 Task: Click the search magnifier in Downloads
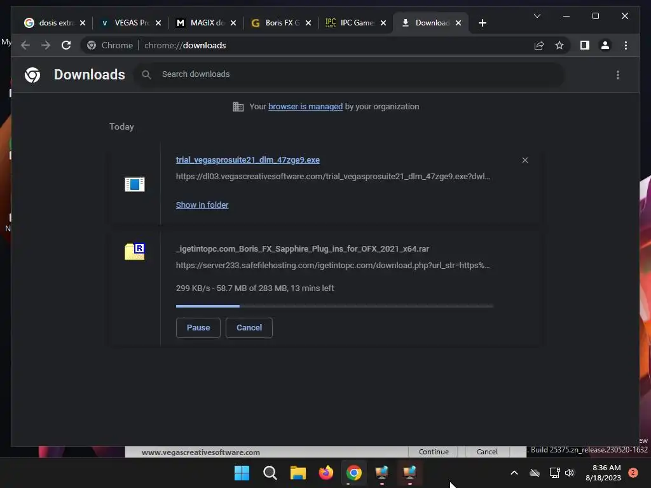coord(146,75)
